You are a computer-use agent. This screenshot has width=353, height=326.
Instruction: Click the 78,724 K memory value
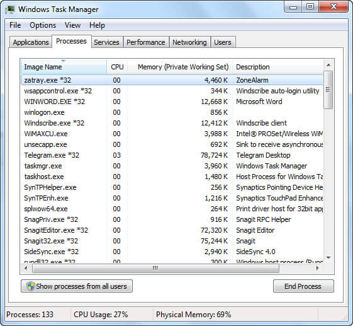coord(214,155)
